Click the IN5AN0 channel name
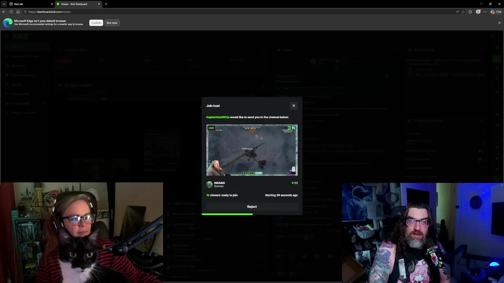The height and width of the screenshot is (283, 504). tap(219, 183)
